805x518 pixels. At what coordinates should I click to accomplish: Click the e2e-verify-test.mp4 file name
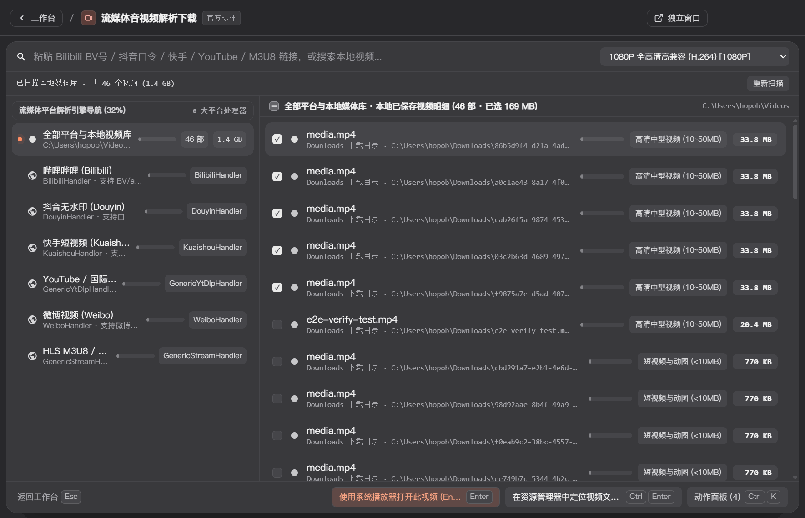352,319
